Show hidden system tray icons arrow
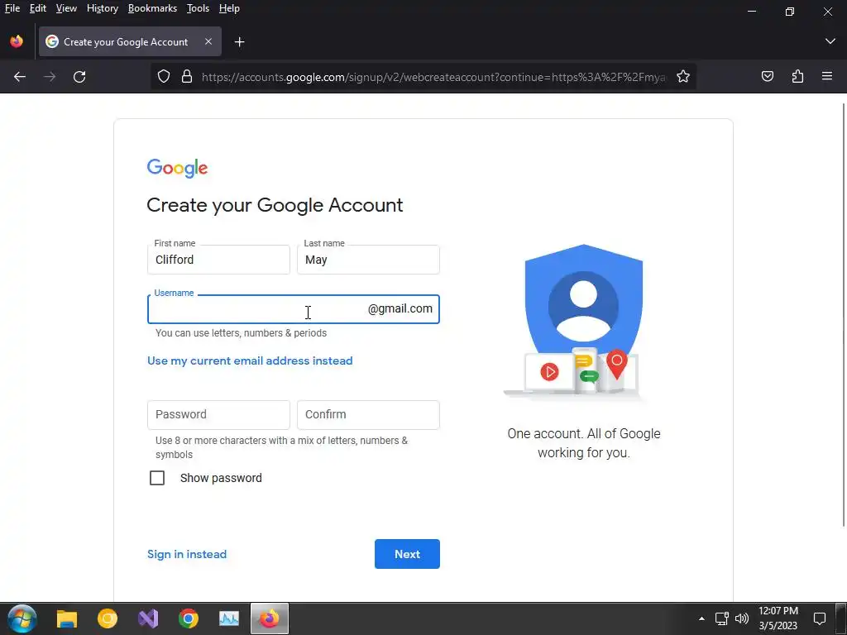847x635 pixels. pos(701,618)
